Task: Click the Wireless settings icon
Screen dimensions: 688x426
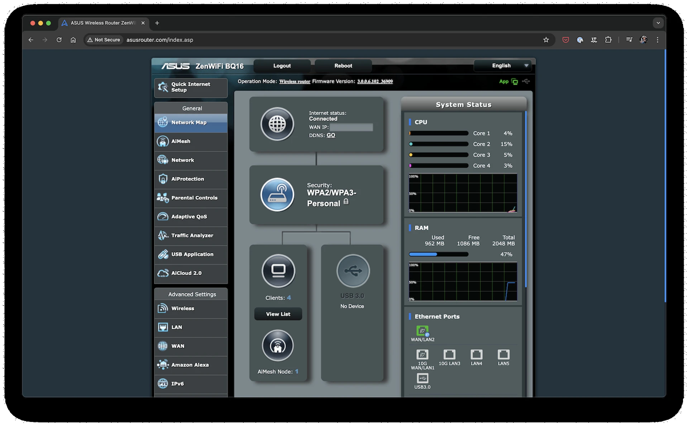Action: coord(163,308)
